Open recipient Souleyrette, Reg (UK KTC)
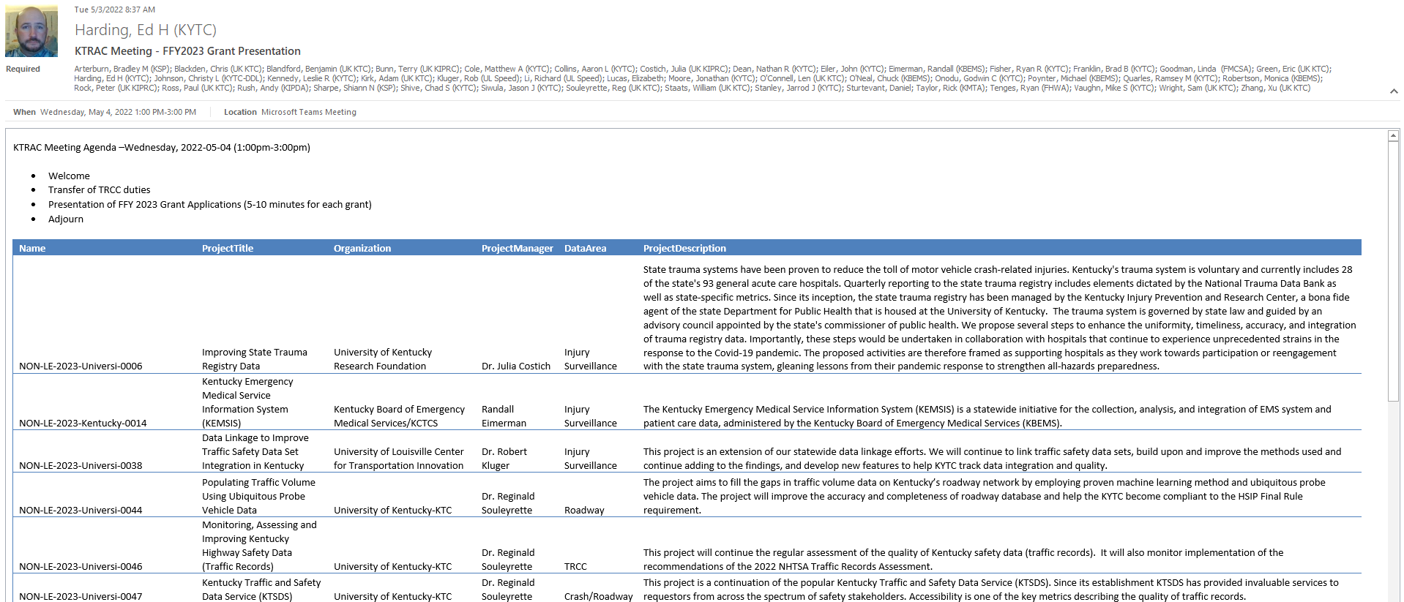The image size is (1404, 602). coord(613,88)
